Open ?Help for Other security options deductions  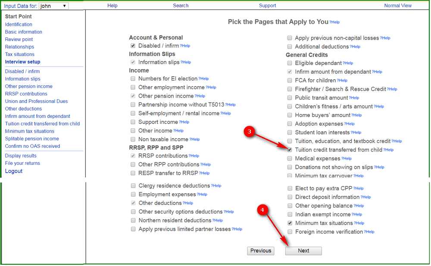click(x=229, y=212)
